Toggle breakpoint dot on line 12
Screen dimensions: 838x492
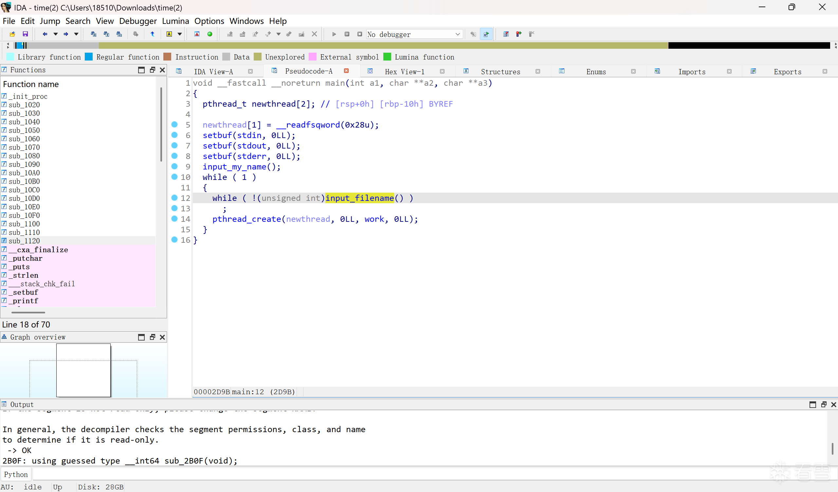pos(174,198)
